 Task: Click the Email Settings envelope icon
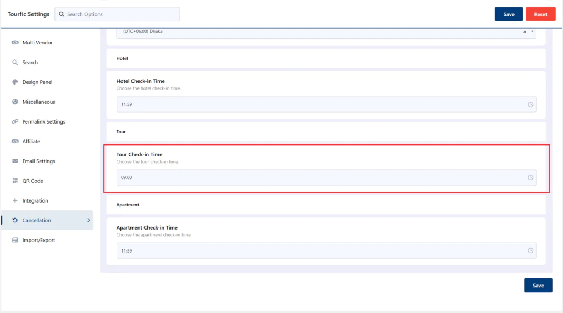click(15, 161)
